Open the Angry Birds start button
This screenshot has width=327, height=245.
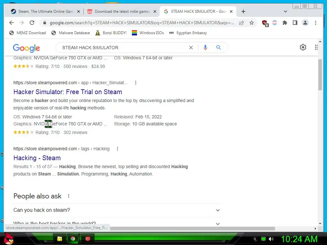click(9, 239)
